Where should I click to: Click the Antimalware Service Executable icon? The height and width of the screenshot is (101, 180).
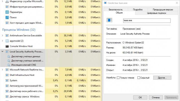point(7,35)
